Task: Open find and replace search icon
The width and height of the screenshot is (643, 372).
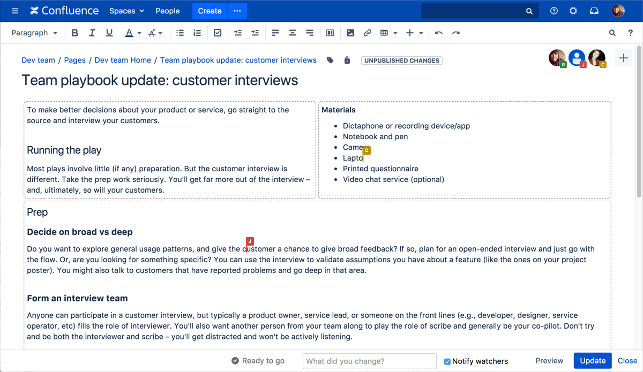Action: click(x=612, y=33)
